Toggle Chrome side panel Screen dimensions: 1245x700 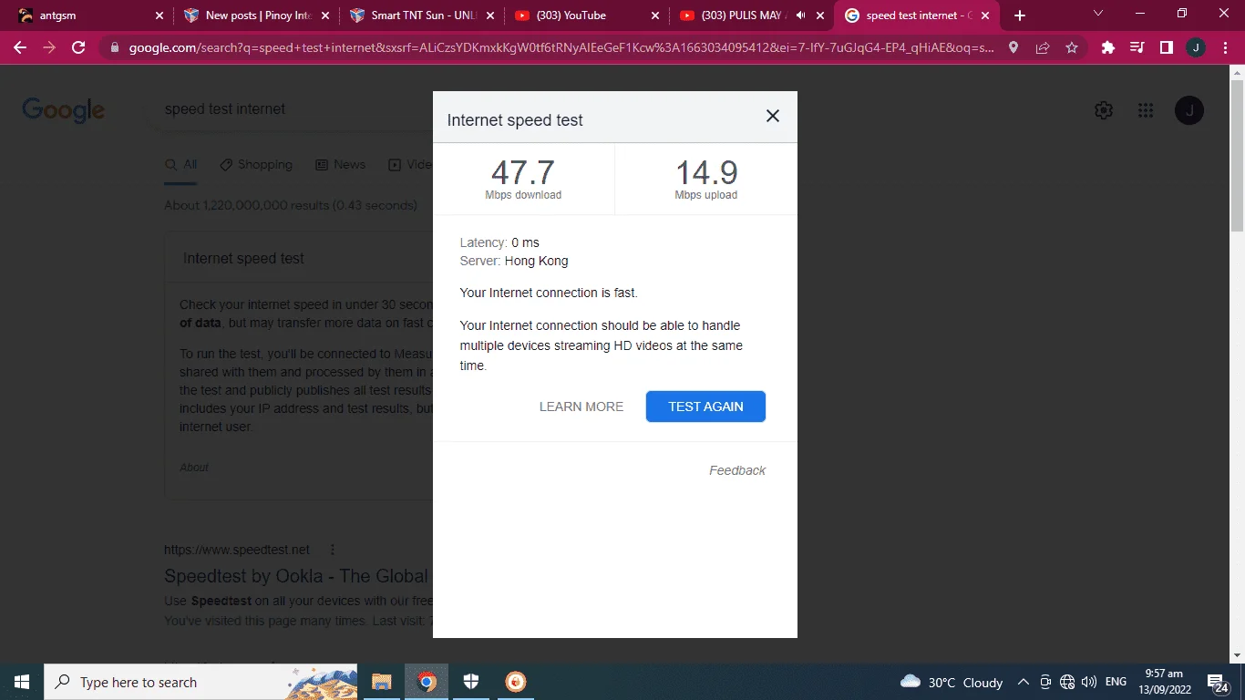pyautogui.click(x=1166, y=47)
